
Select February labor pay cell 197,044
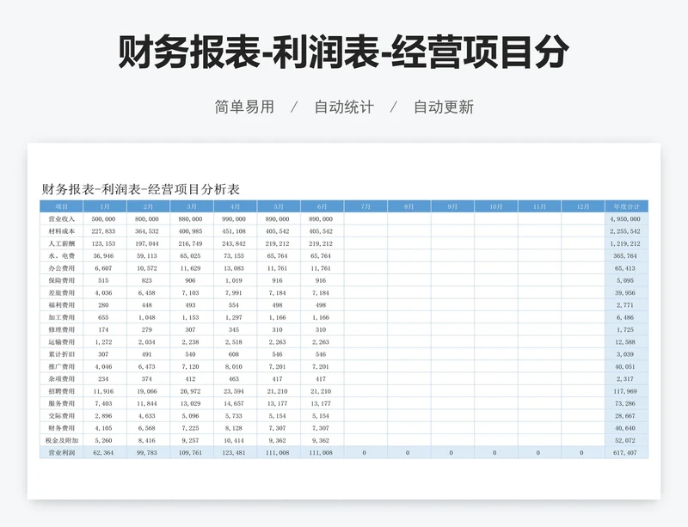tap(147, 243)
